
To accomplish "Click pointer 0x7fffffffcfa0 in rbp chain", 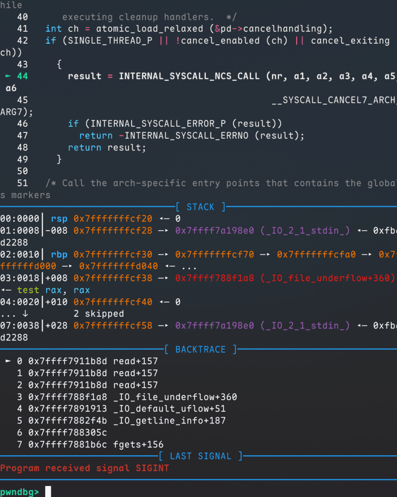I will point(316,254).
